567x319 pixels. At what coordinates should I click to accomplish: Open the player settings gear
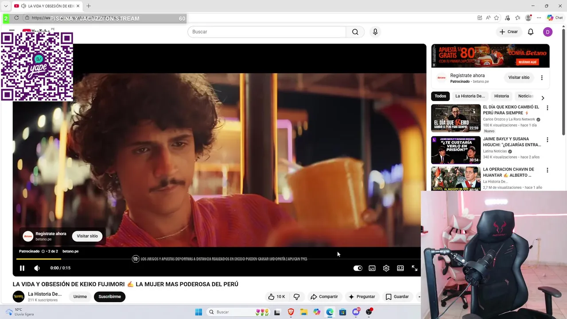(x=386, y=268)
